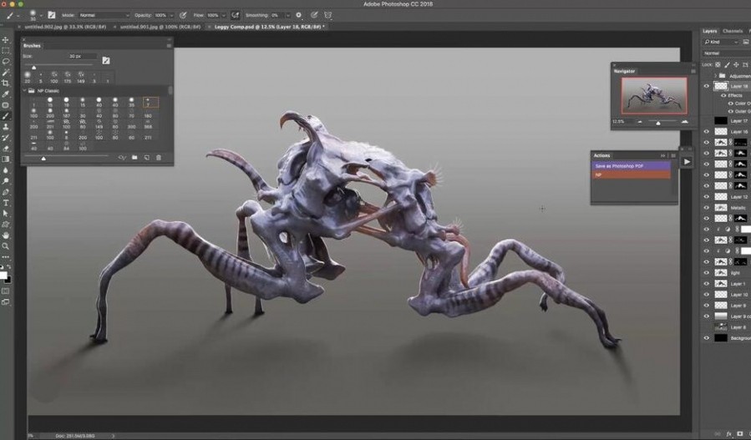Open the Actions panel menu
Image resolution: width=751 pixels, height=440 pixels.
pyautogui.click(x=673, y=155)
